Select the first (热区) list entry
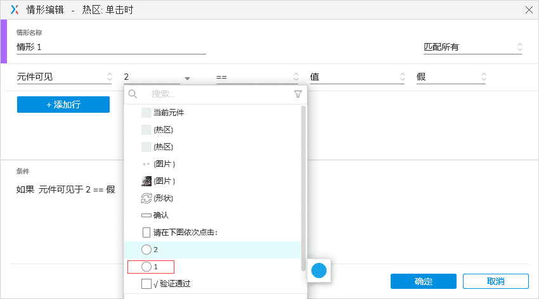Viewport: 539px width, 299px height. 212,130
